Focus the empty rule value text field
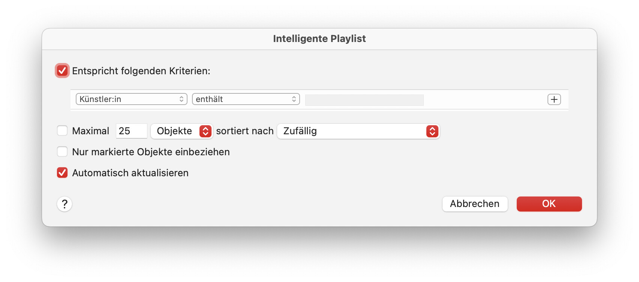The height and width of the screenshot is (282, 639). point(364,100)
